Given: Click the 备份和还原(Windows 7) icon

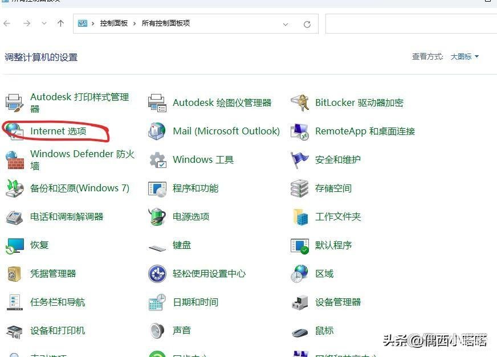Looking at the screenshot, I should point(15,188).
